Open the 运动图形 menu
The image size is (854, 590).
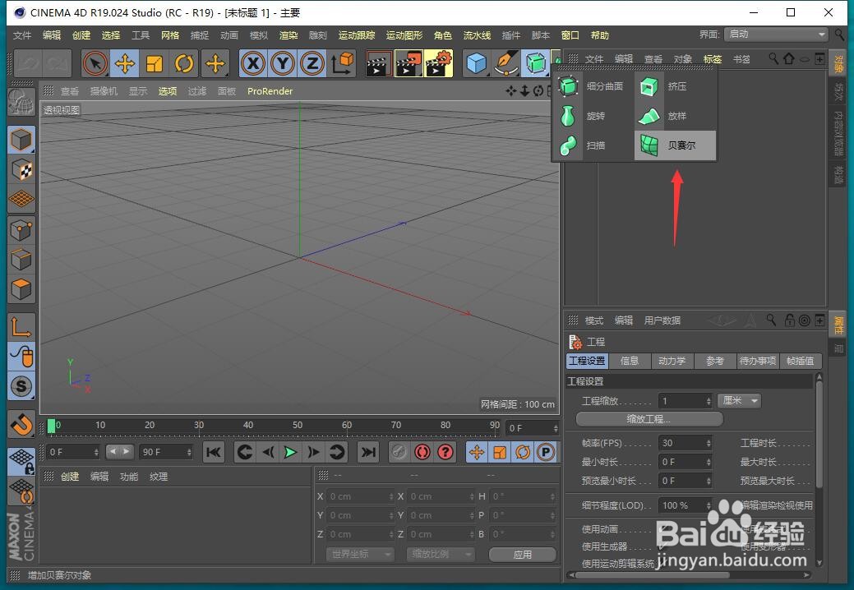pyautogui.click(x=404, y=35)
